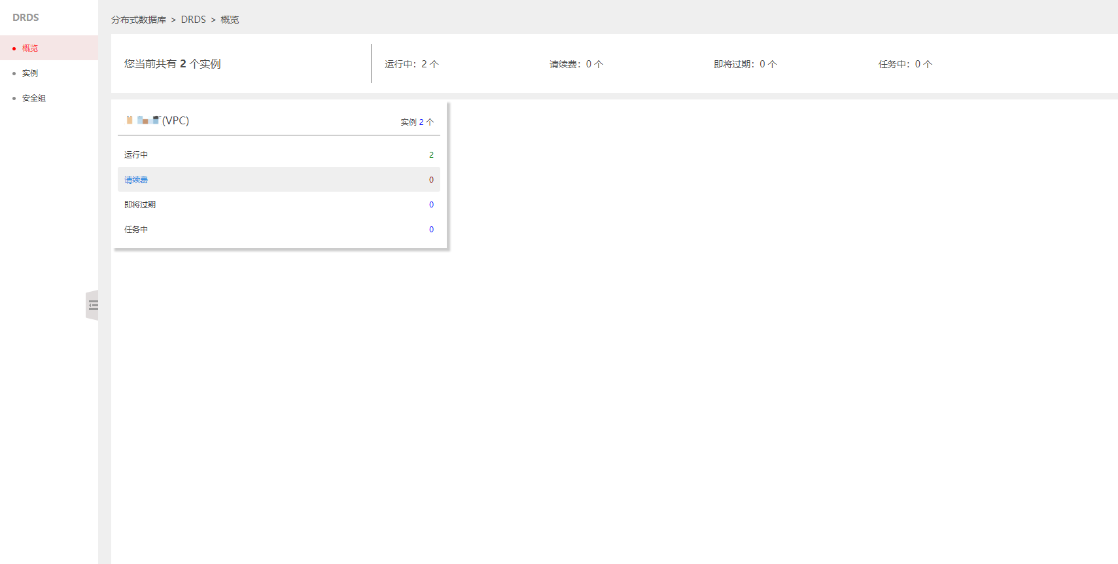Open 安全组 in the sidebar

[49, 97]
